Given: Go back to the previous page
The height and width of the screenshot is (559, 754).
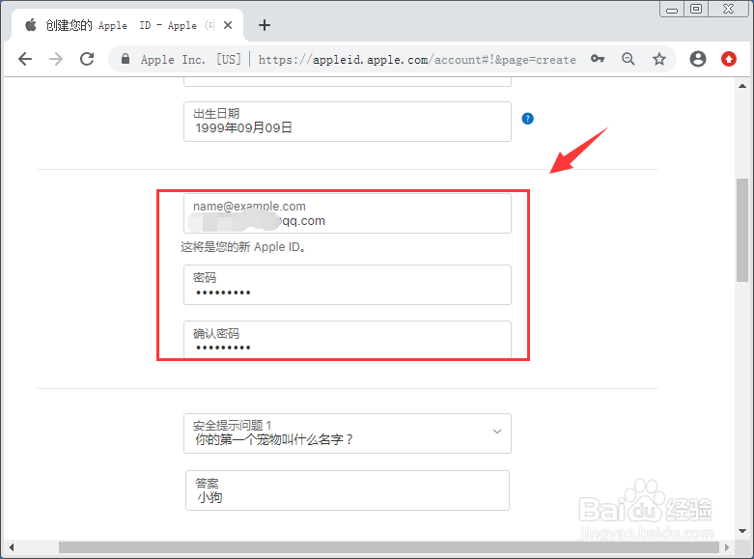Looking at the screenshot, I should [25, 59].
